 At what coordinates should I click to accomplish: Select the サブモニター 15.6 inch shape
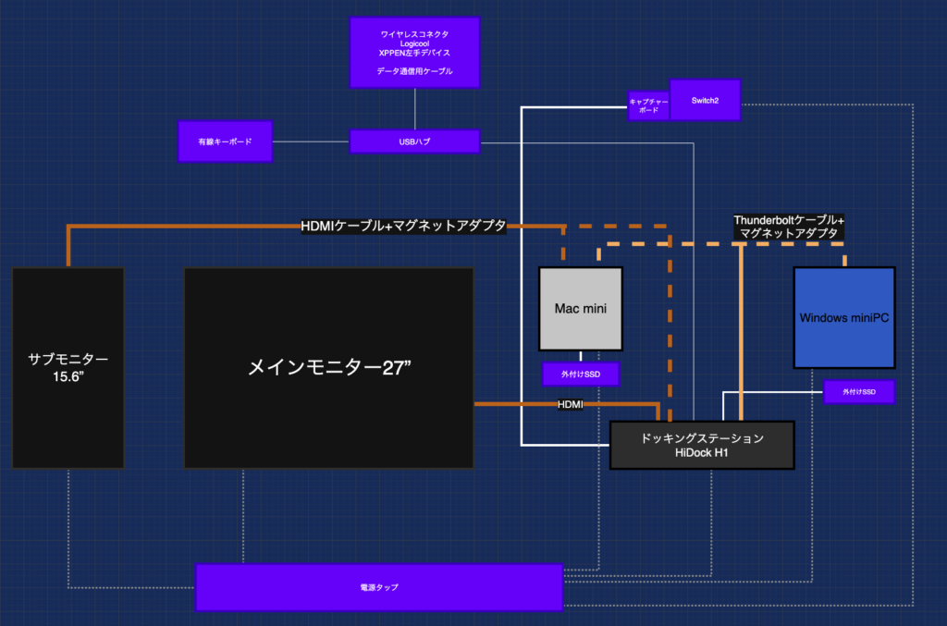[x=67, y=367]
